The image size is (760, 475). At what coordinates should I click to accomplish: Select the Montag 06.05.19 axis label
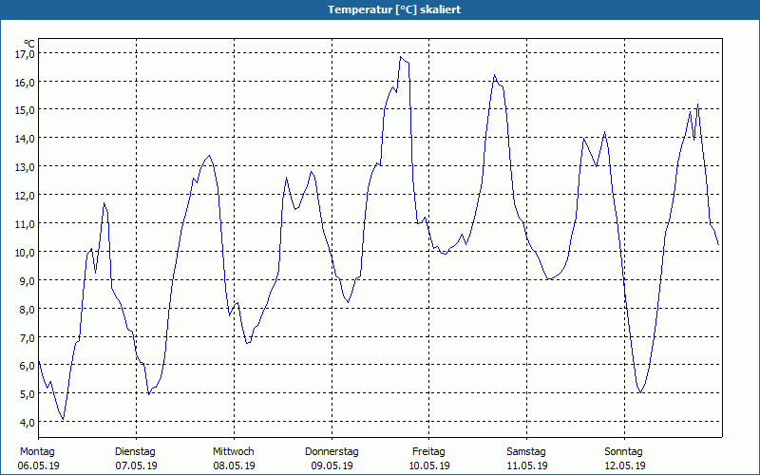click(38, 459)
